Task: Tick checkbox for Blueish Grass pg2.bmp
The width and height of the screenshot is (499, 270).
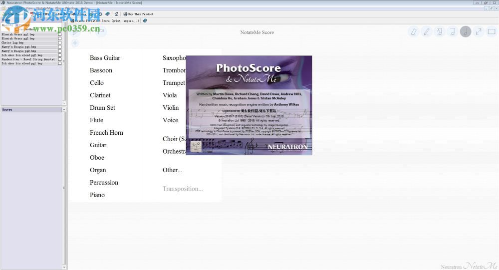Action: coord(59,38)
